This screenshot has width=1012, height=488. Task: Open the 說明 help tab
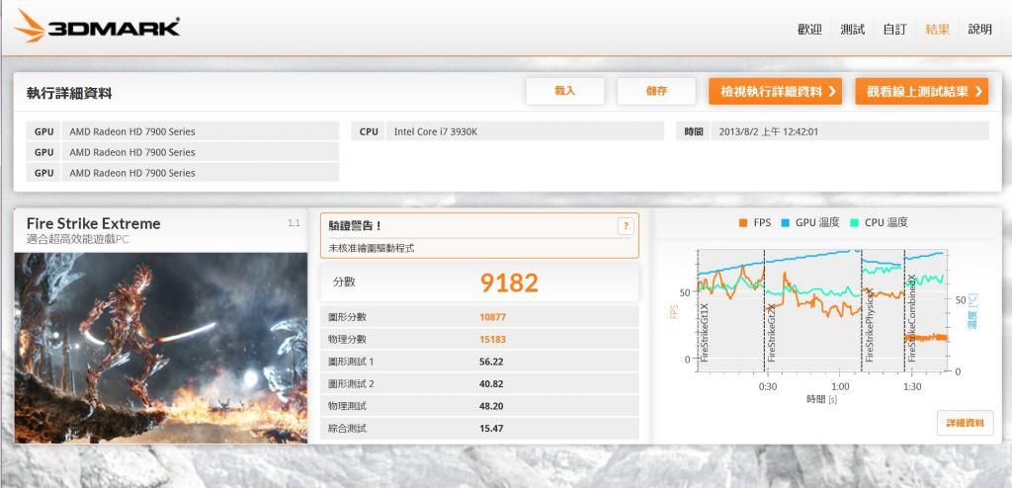point(979,29)
